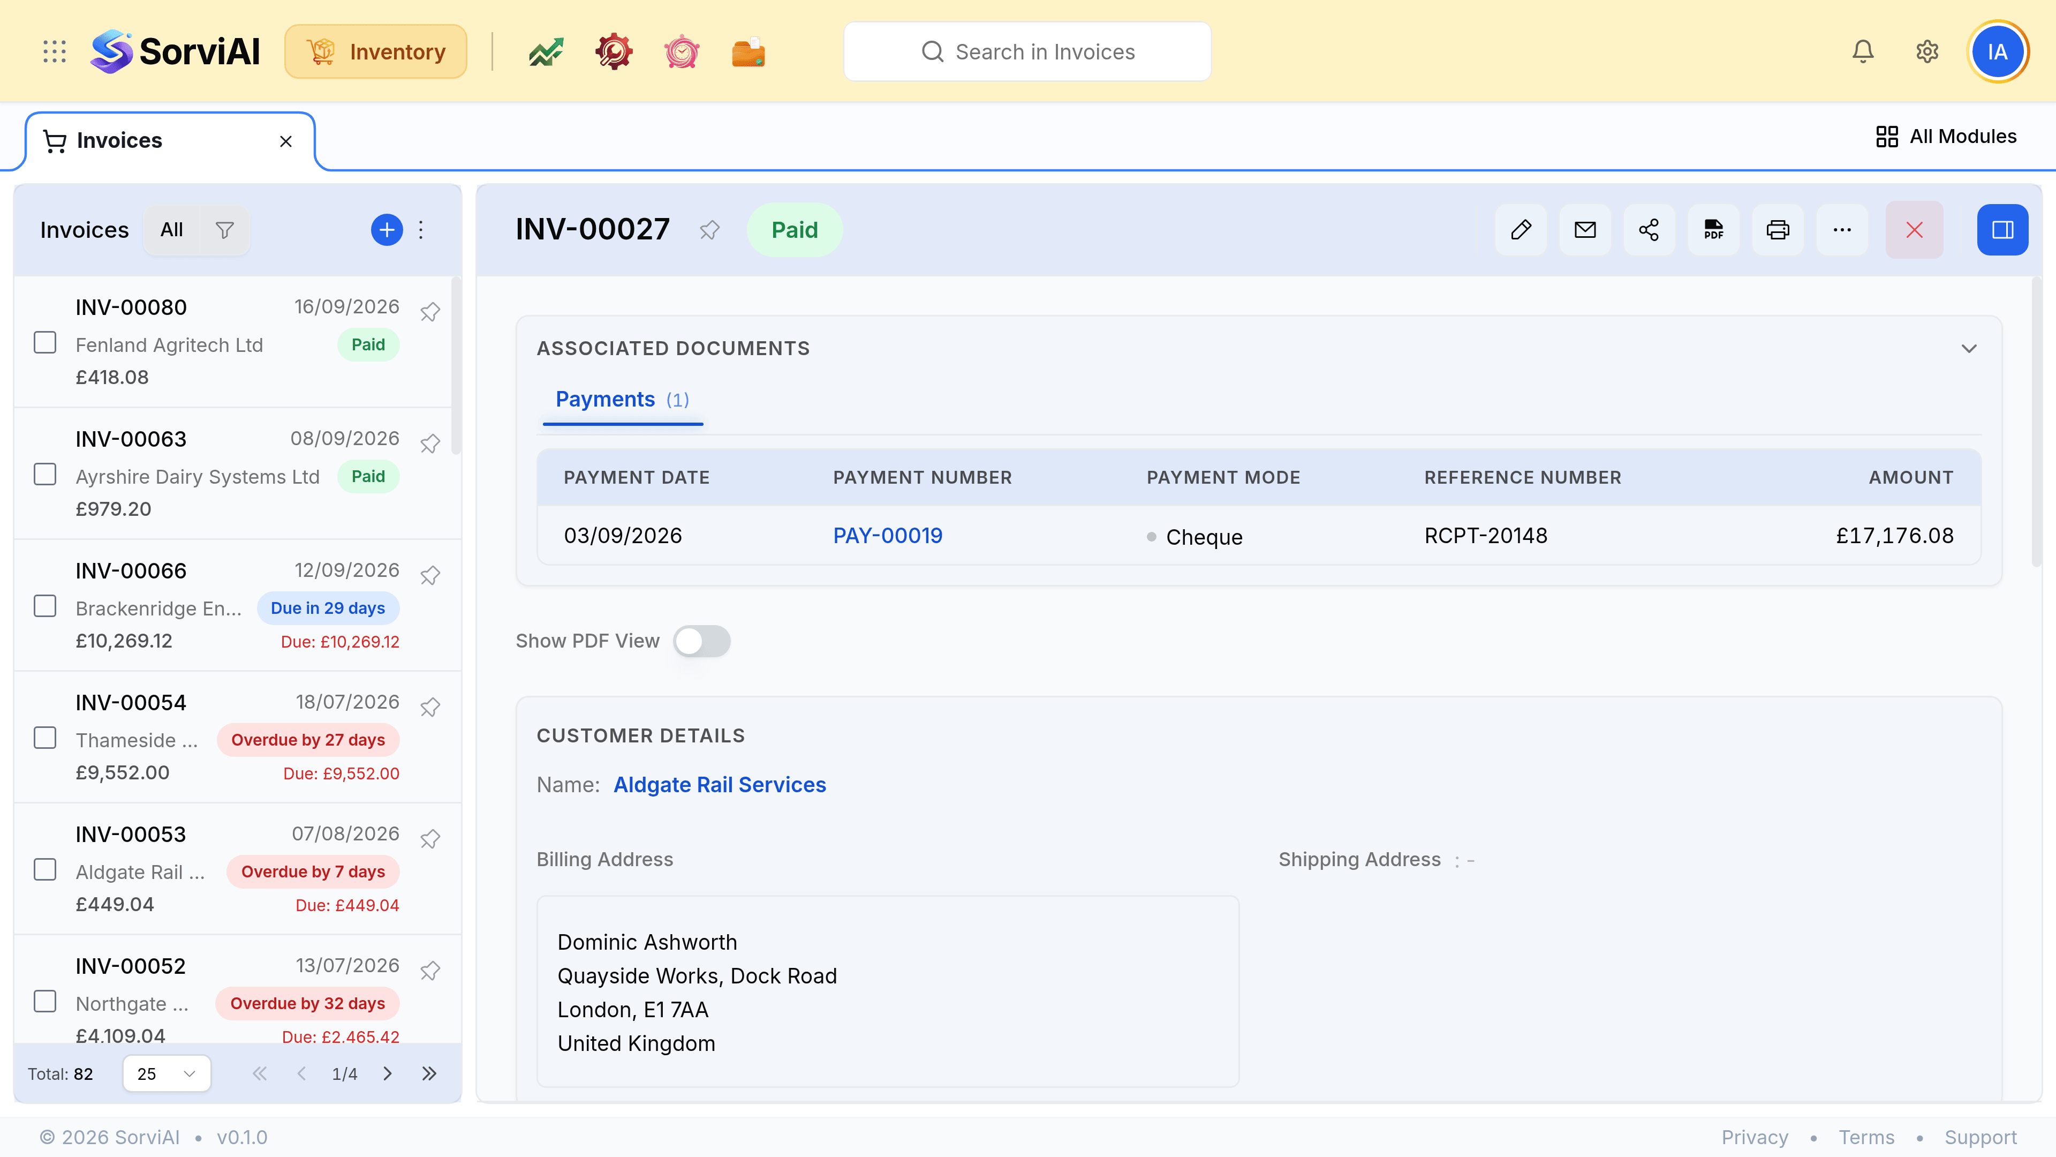Open the invoice list filter funnel
Viewport: 2056px width, 1157px height.
pos(225,230)
